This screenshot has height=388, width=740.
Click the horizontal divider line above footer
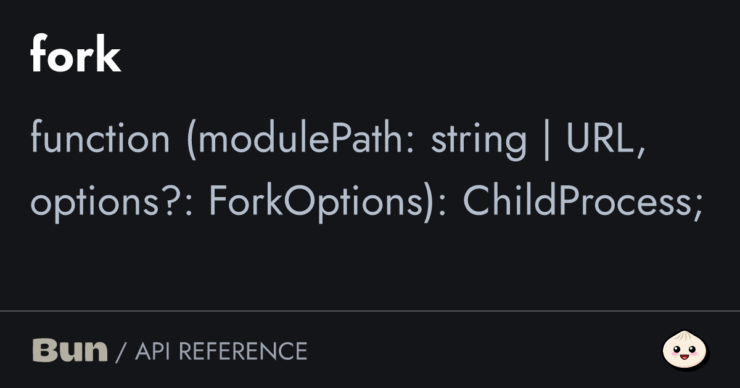[x=370, y=311]
